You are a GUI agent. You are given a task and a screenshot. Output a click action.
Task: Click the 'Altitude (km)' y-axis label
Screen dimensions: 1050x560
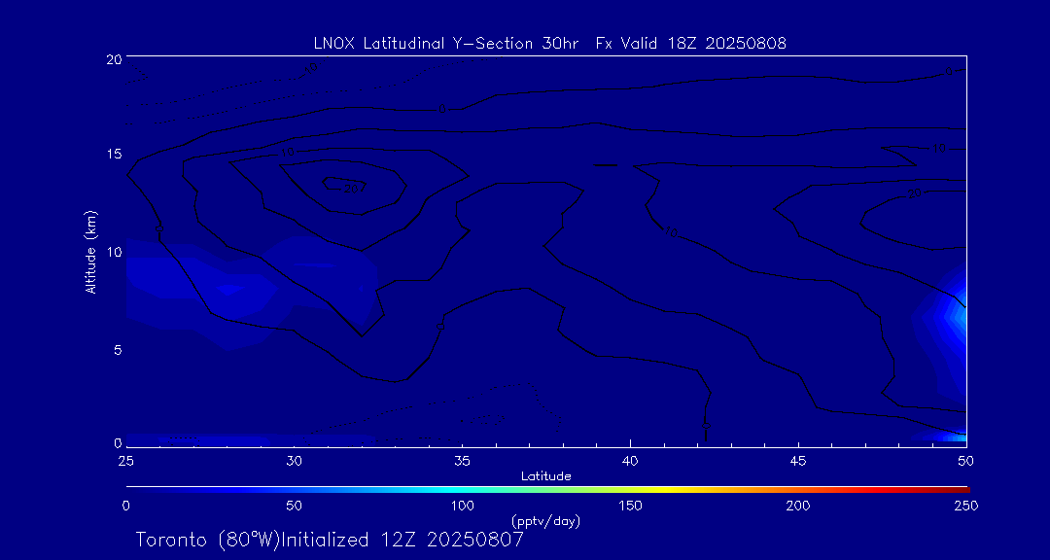tap(90, 251)
